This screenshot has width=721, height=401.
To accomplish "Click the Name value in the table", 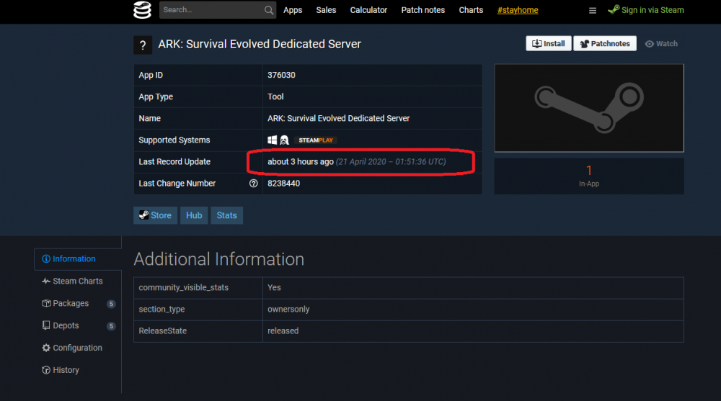I will click(338, 118).
